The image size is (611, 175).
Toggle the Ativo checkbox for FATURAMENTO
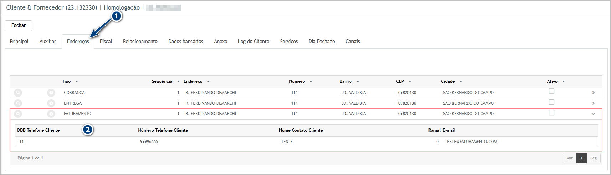click(551, 113)
